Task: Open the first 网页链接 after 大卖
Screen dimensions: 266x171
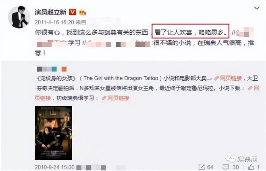Action: tap(228, 78)
